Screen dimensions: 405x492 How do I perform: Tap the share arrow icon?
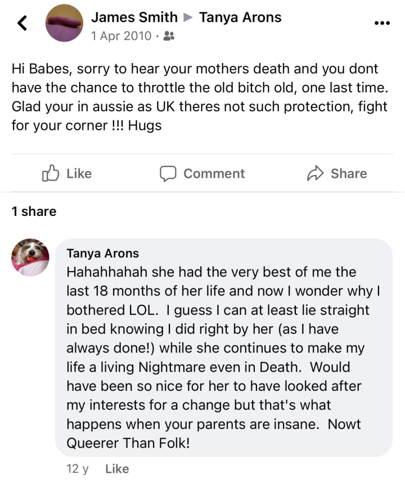tap(315, 173)
